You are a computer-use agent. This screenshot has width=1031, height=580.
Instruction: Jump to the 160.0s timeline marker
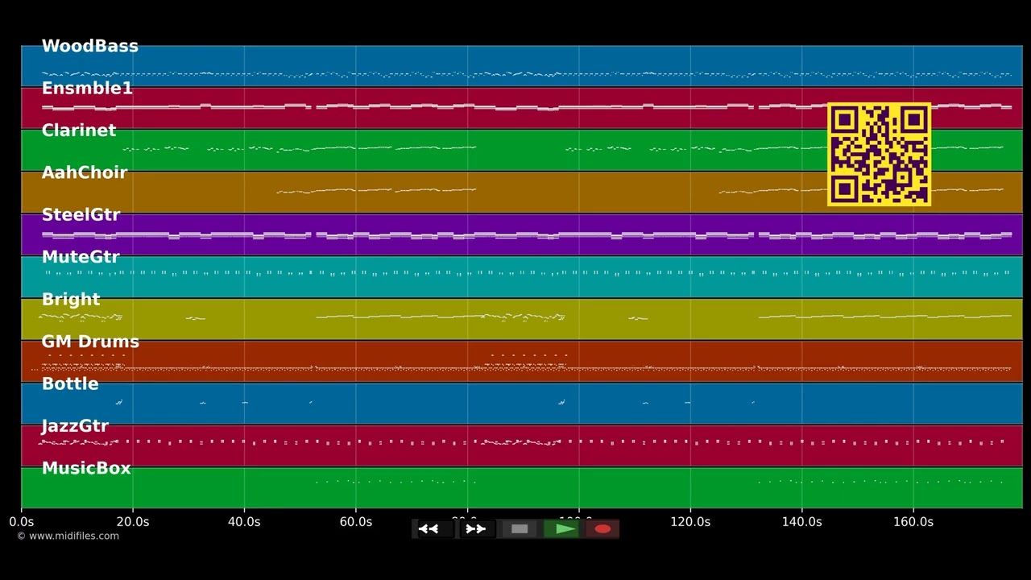coord(913,522)
